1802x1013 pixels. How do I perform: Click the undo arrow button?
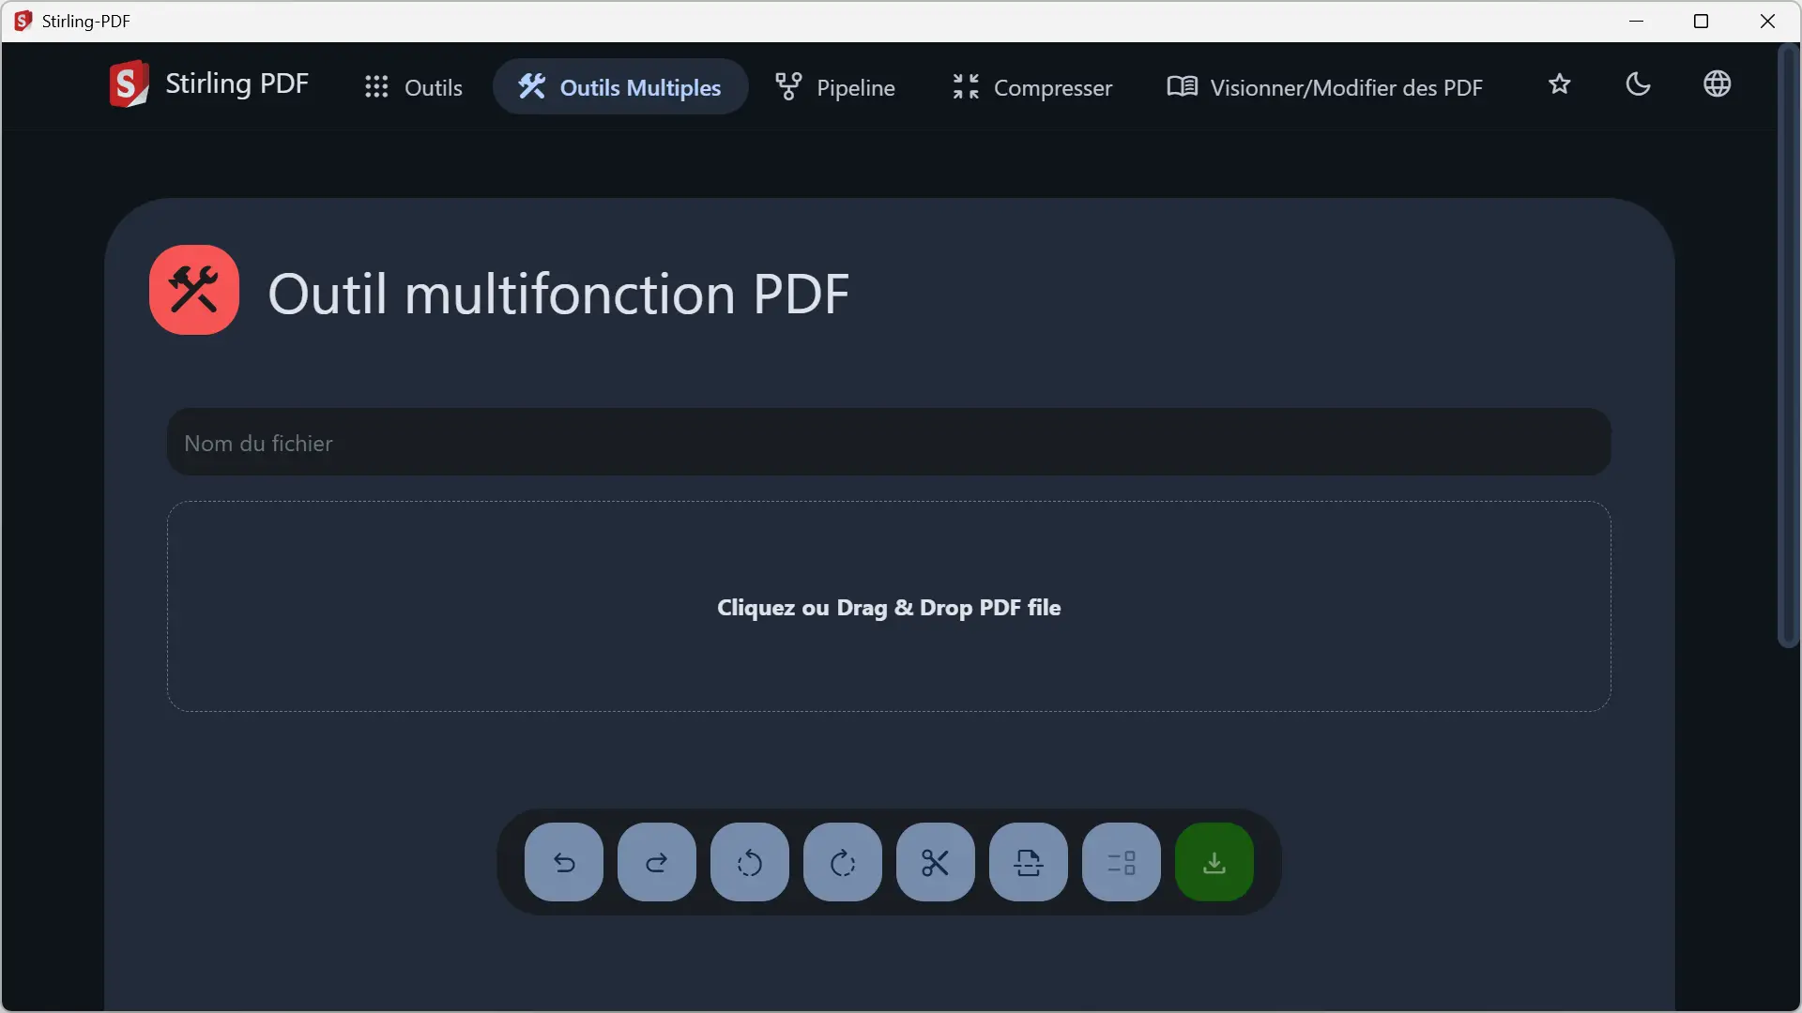coord(564,862)
